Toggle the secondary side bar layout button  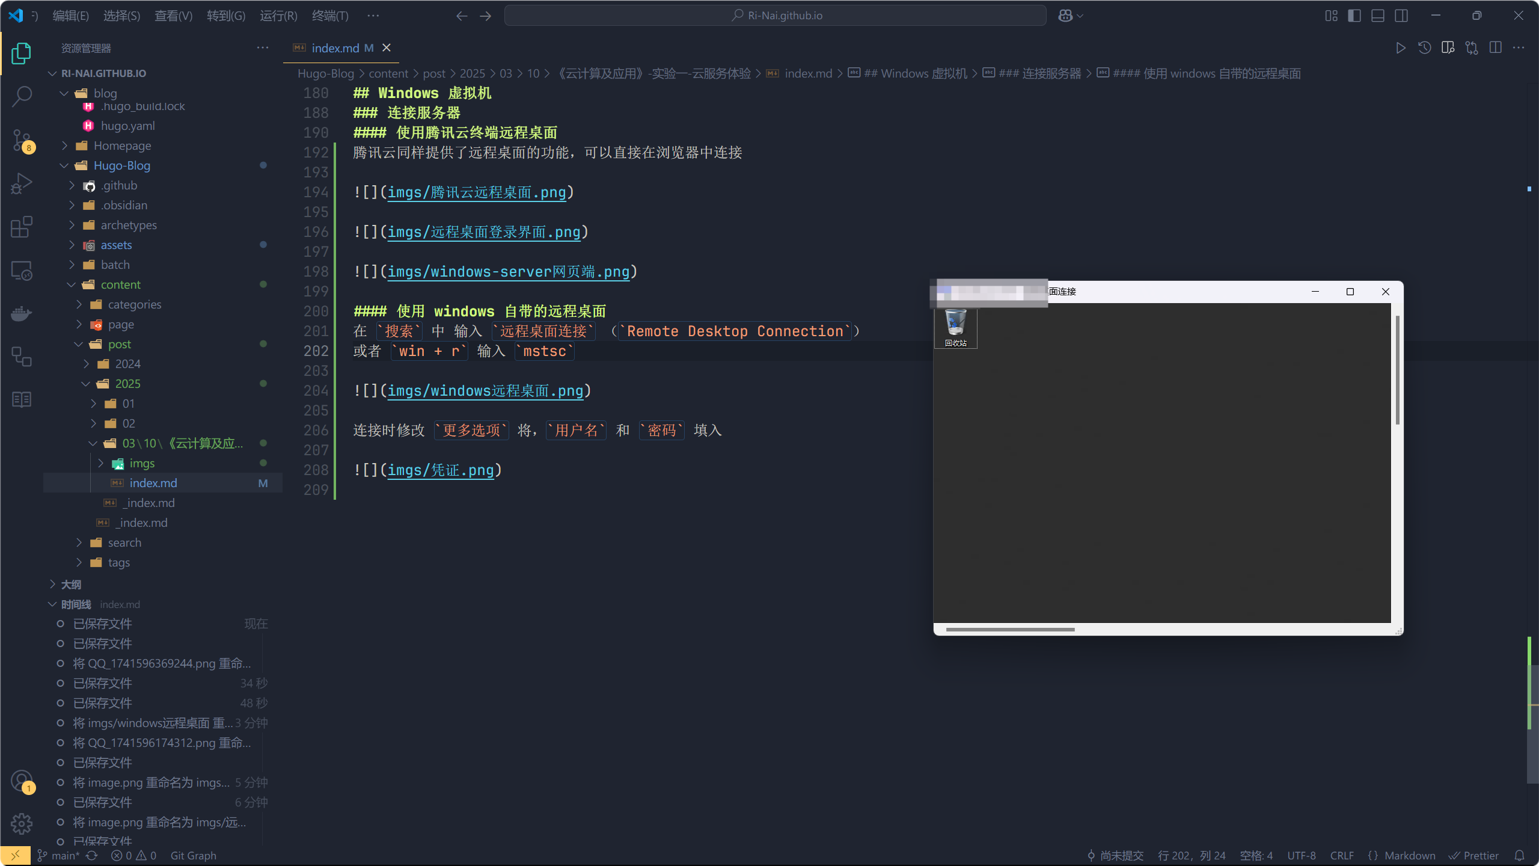click(1401, 16)
